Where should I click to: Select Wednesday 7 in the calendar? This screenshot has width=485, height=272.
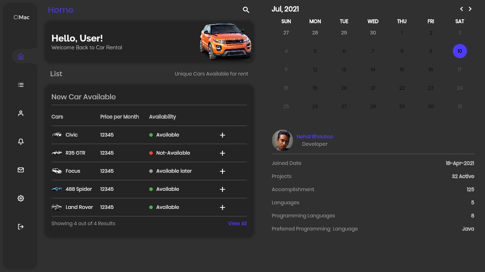point(373,51)
